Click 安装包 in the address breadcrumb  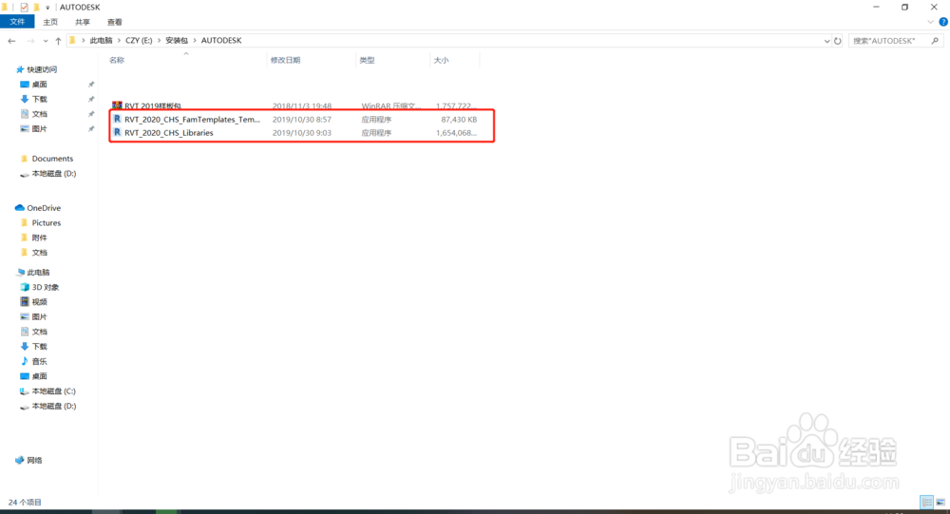click(177, 41)
